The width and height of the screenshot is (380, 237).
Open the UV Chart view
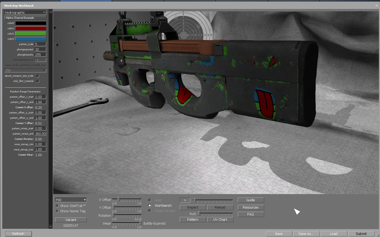[220, 220]
